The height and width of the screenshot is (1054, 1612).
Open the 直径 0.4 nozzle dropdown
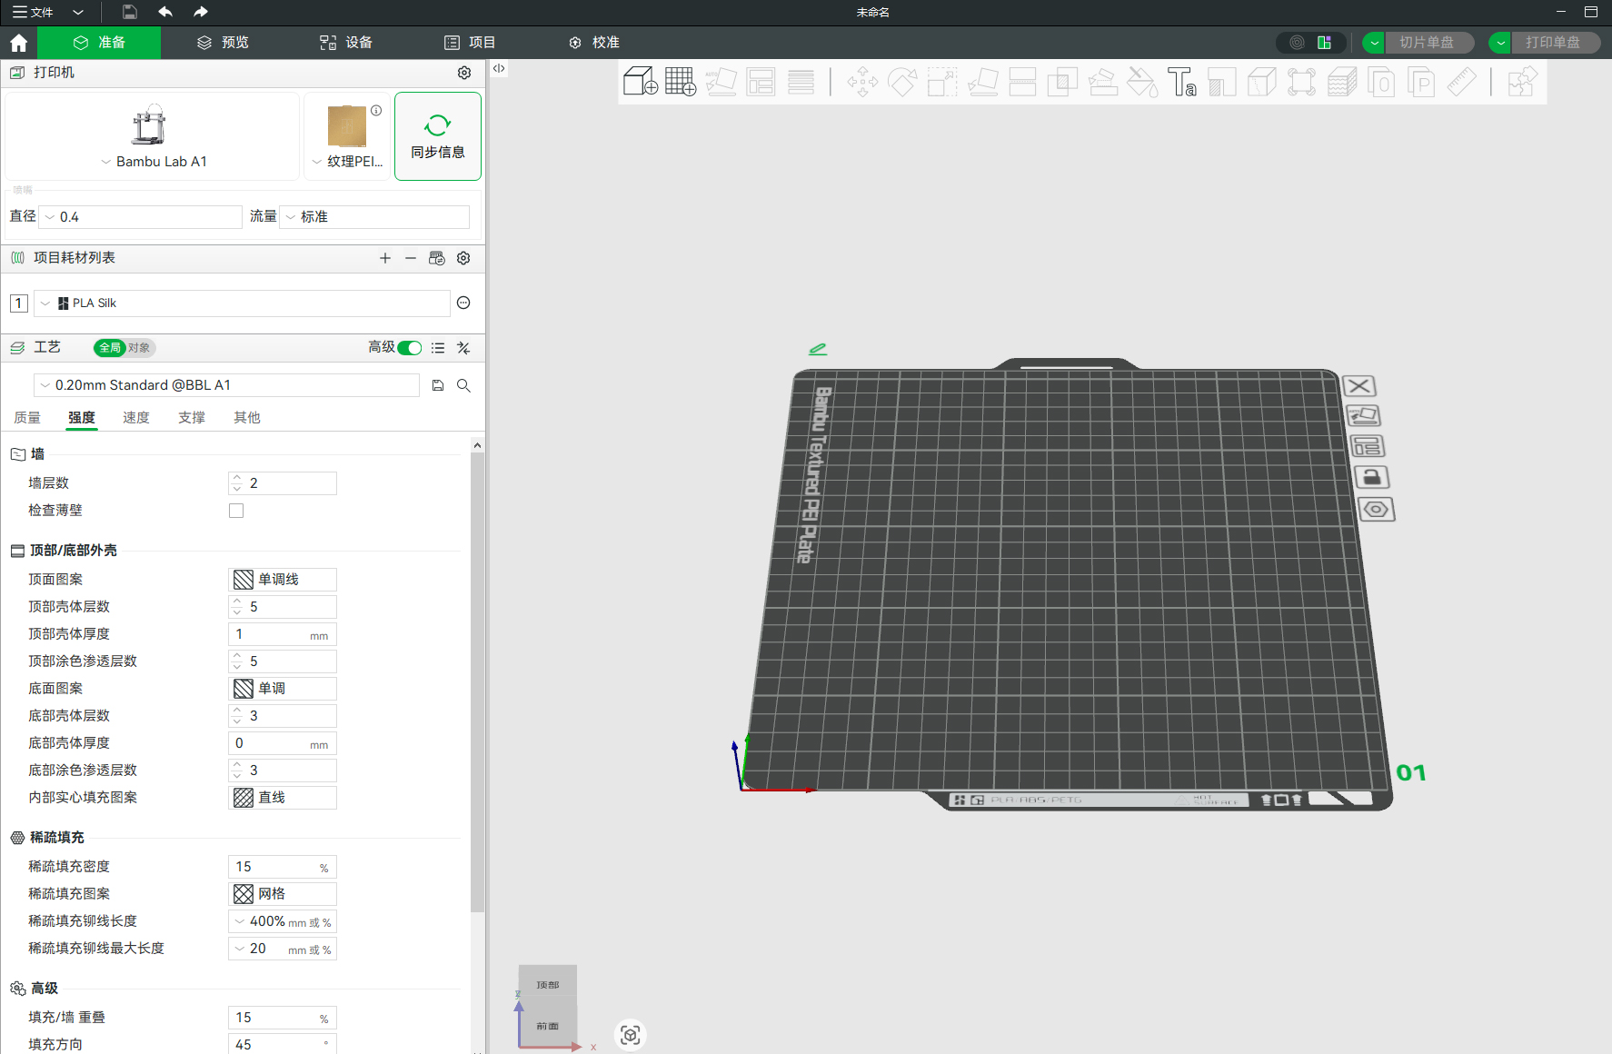141,217
